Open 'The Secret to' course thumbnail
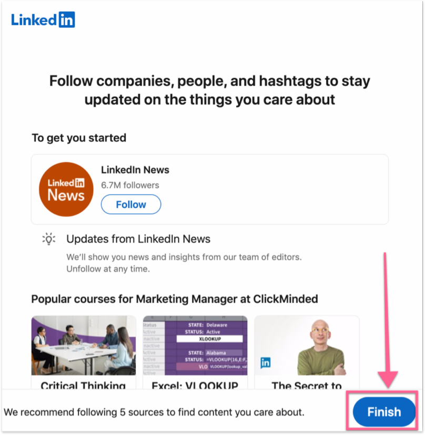Image resolution: width=425 pixels, height=435 pixels. click(x=307, y=346)
